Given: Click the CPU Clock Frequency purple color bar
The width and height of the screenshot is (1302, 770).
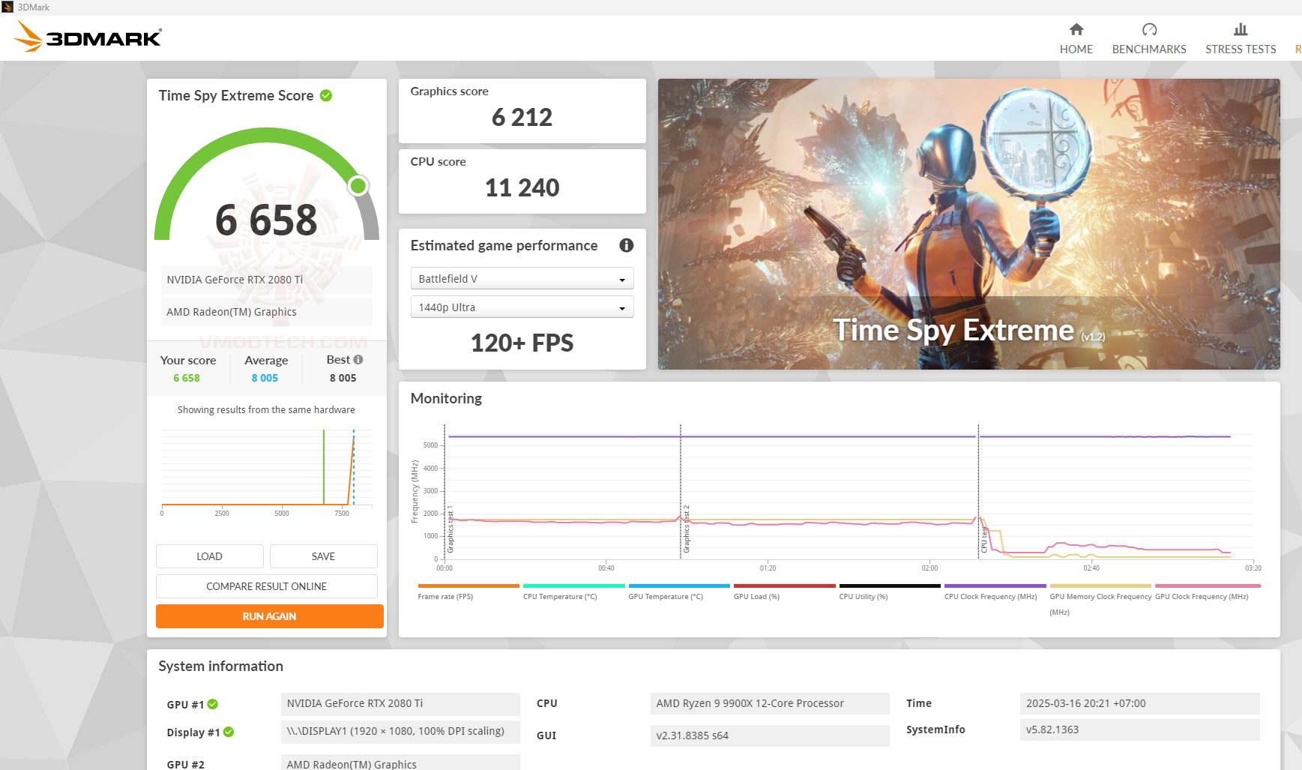Looking at the screenshot, I should 995,586.
